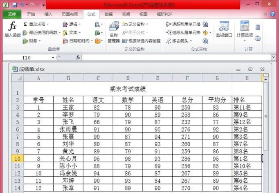Click Trace Precedents (追踪引用单元格)

[x=183, y=25]
